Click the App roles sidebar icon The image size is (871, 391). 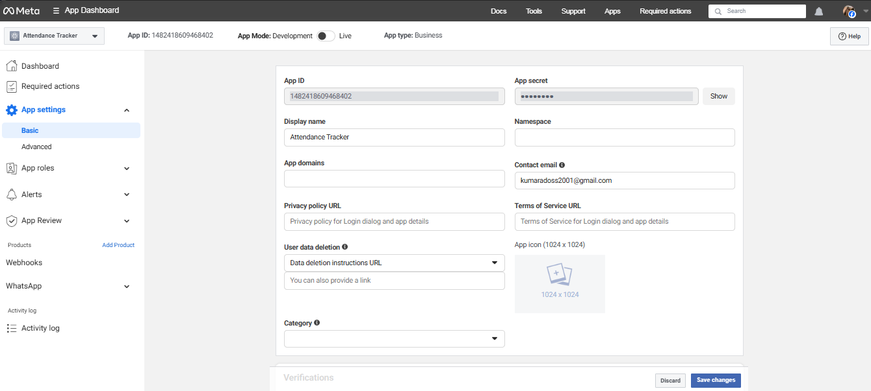tap(11, 168)
